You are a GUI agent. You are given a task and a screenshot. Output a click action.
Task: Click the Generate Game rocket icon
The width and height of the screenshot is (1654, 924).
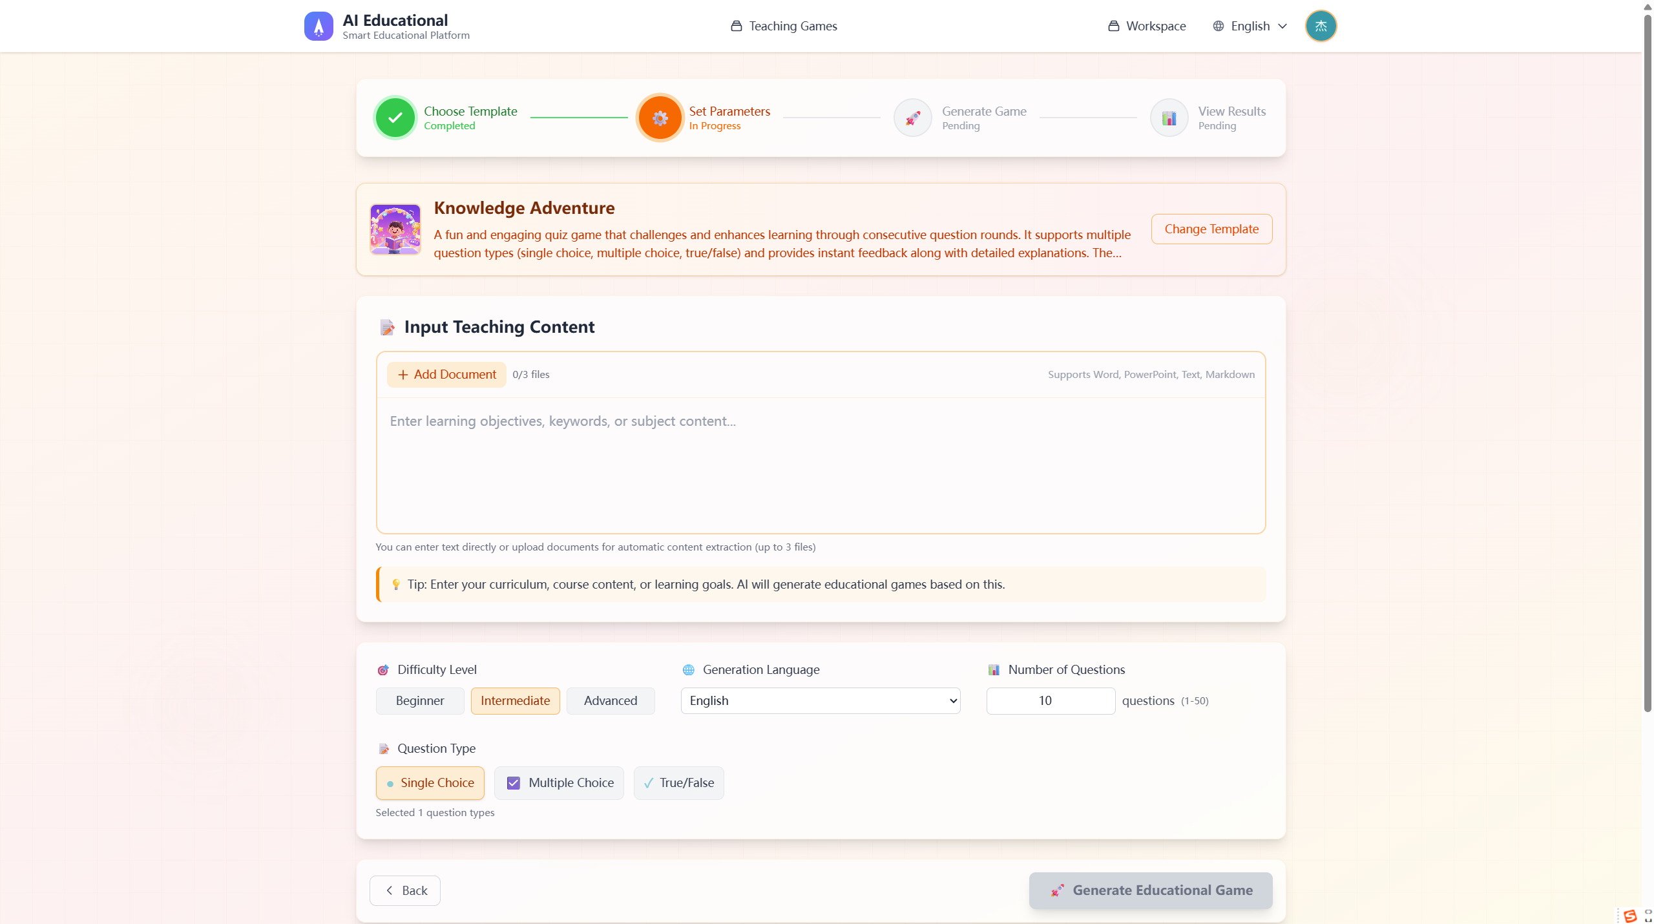click(x=912, y=118)
